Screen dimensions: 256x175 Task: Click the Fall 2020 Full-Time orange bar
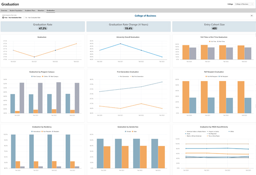[x=186, y=52]
